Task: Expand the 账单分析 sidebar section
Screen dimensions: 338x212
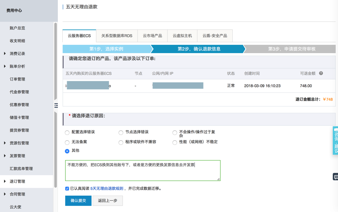Action: pyautogui.click(x=5, y=66)
